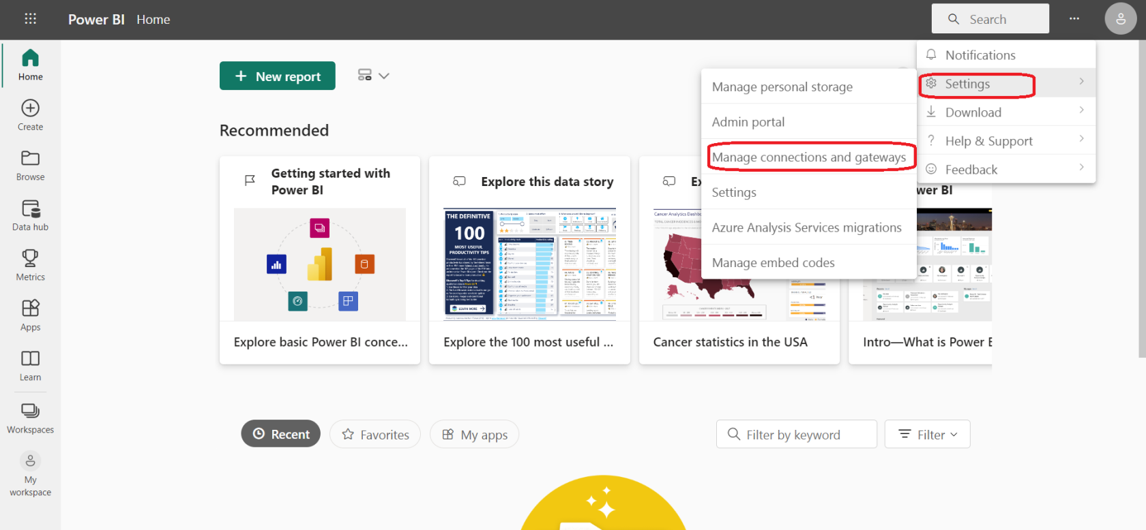Select Manage embed codes
This screenshot has width=1146, height=530.
point(809,262)
